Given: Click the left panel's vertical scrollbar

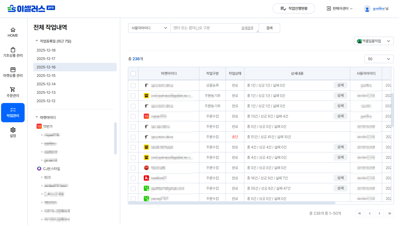Looking at the screenshot, I should click(x=115, y=138).
